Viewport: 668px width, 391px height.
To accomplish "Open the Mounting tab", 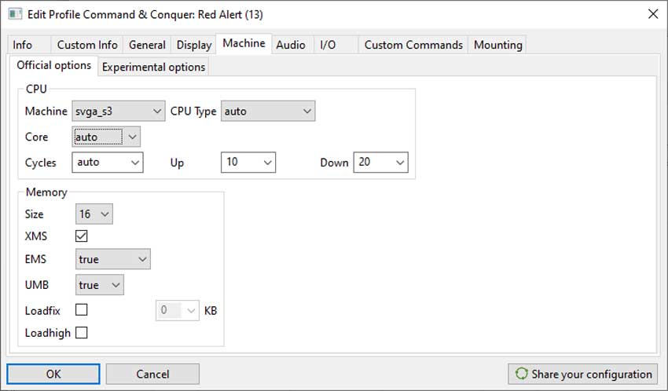I will [497, 45].
